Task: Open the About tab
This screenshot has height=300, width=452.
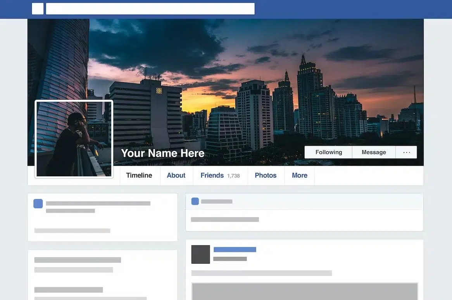Action: [x=176, y=176]
